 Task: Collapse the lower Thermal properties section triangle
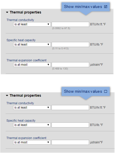(7, 96)
